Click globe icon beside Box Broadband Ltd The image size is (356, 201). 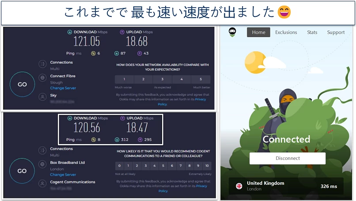click(42, 164)
